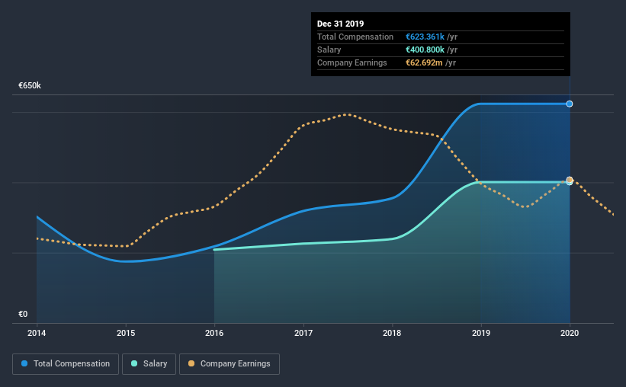626x387 pixels.
Task: Click the €0 y-axis label
Action: (23, 315)
